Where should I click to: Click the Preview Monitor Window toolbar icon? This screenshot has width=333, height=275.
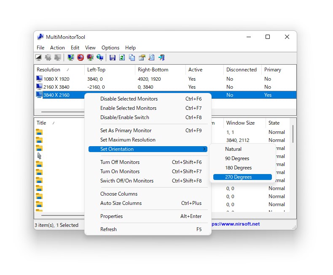(x=38, y=57)
